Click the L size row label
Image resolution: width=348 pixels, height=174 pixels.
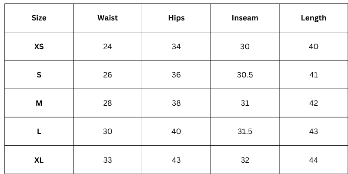point(39,131)
